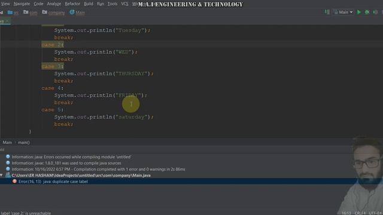Click the case 5 label in code
Viewport: 383px width, 215px height.
point(53,110)
